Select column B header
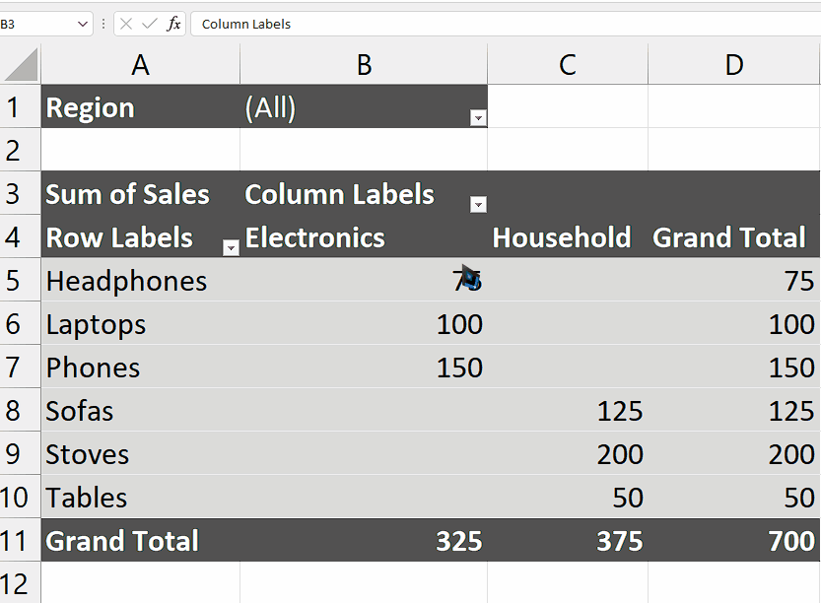This screenshot has width=821, height=603. tap(364, 63)
